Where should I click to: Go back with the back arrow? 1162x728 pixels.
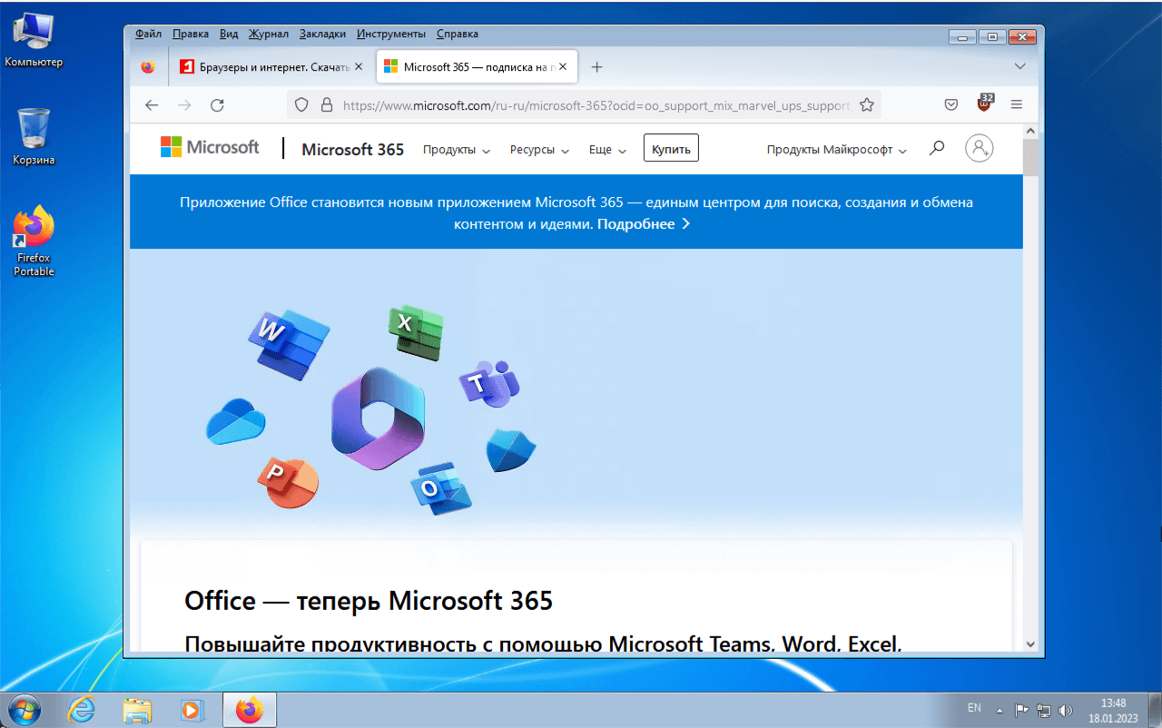click(152, 105)
